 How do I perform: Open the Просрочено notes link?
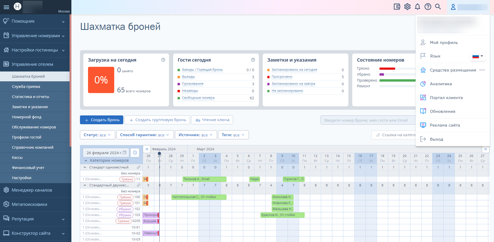282,77
